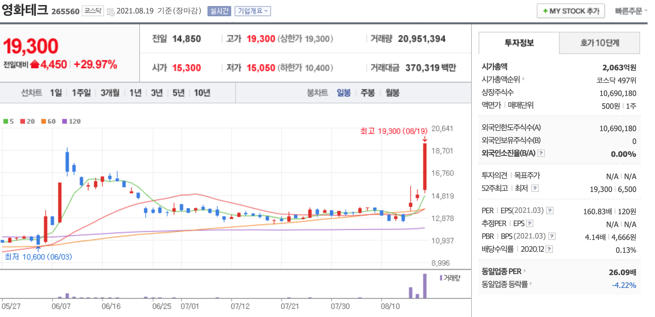Select the 10년 line chart period
655x317 pixels.
[x=202, y=93]
